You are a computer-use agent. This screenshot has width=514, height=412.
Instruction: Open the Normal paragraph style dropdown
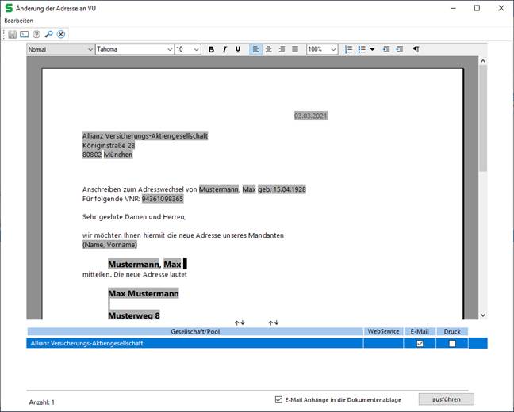click(x=89, y=49)
